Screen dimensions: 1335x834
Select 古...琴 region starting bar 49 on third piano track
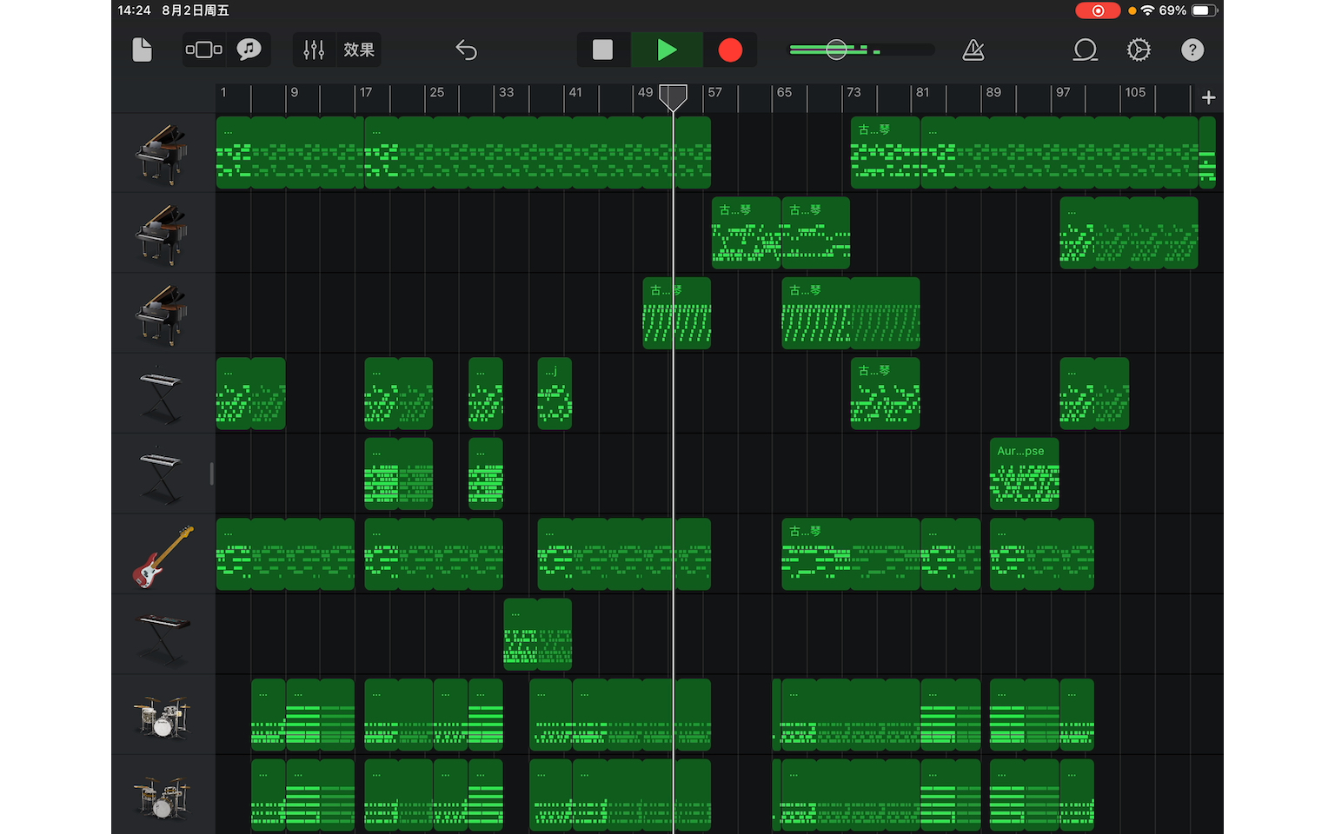676,313
